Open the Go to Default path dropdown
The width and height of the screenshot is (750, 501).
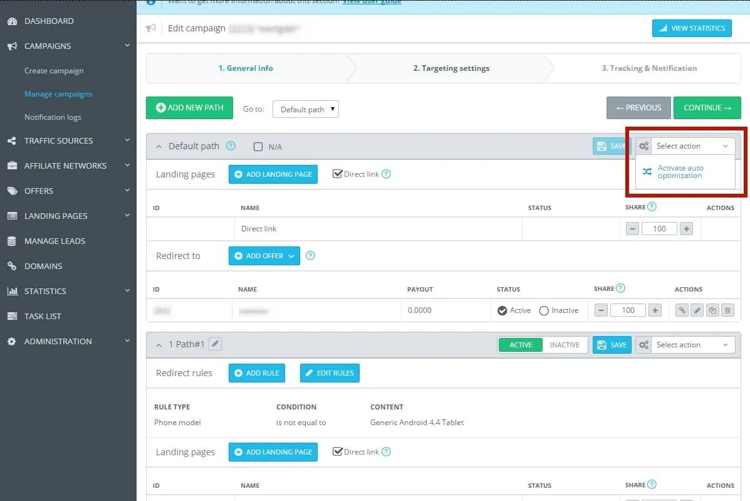coord(306,108)
